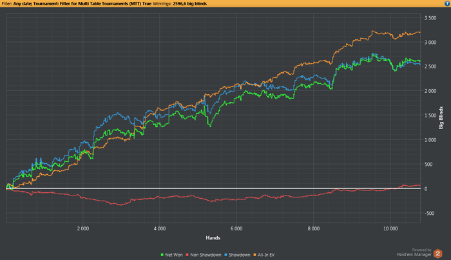Toggle the Showdown legend label
451x260 pixels.
click(239, 255)
